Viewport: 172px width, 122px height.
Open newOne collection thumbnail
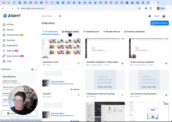tap(61, 80)
